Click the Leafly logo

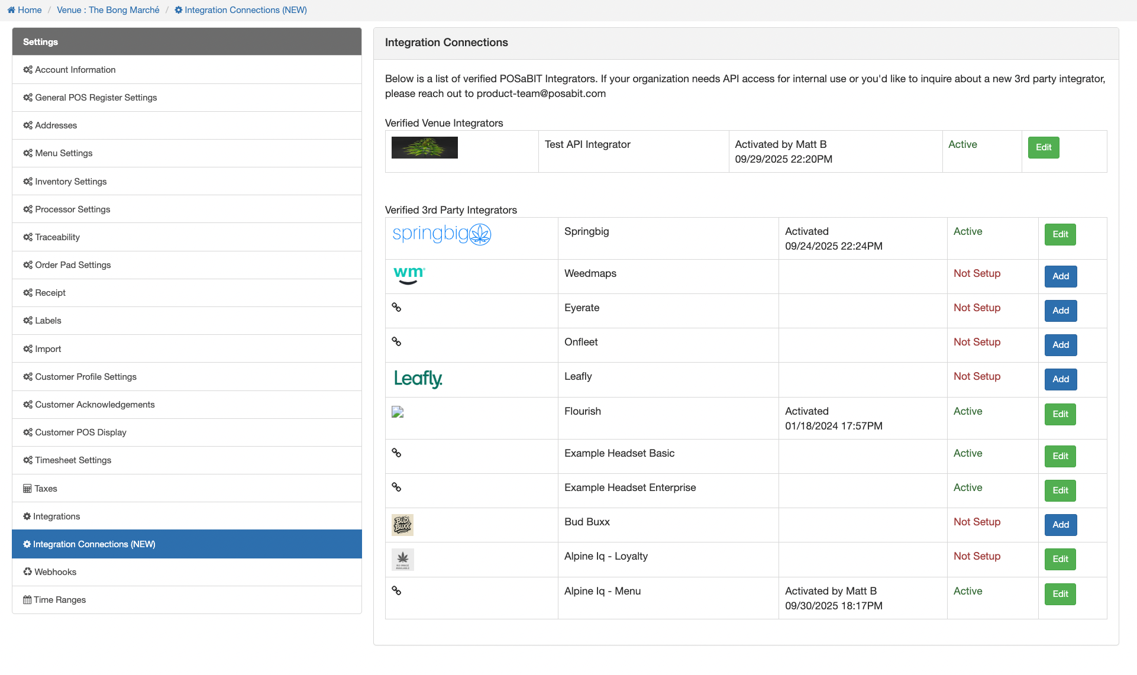pos(418,379)
